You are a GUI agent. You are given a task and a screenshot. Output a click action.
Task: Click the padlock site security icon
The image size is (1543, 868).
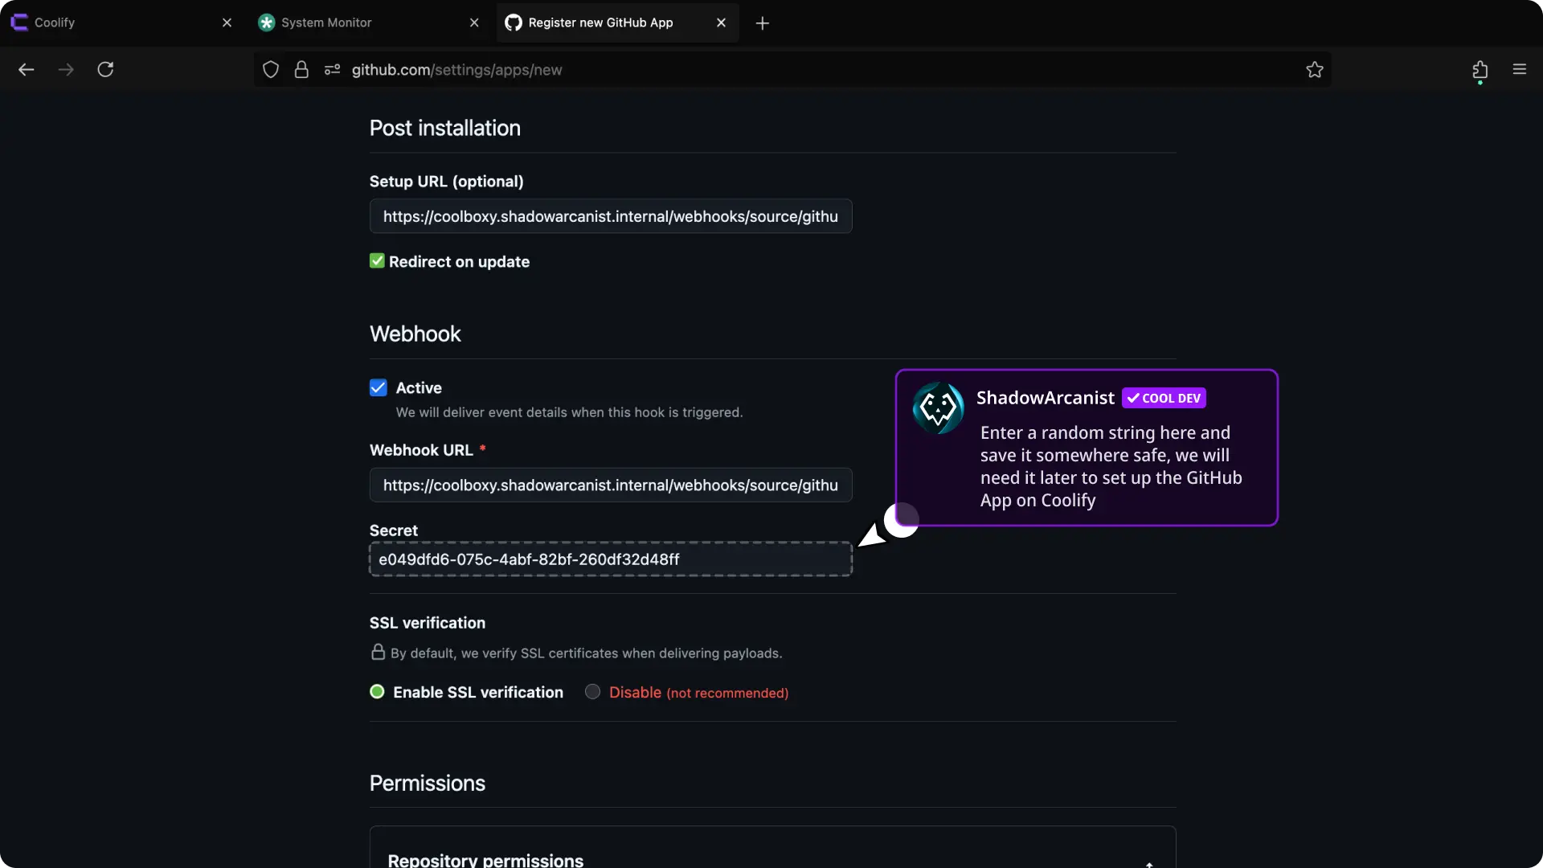(x=301, y=70)
